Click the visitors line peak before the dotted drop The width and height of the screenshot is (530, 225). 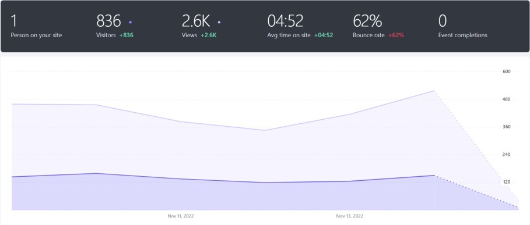pyautogui.click(x=434, y=176)
